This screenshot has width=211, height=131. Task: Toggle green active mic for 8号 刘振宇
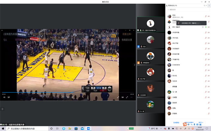pyautogui.click(x=206, y=27)
